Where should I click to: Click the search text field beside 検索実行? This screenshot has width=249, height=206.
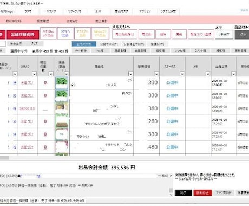coord(3,43)
